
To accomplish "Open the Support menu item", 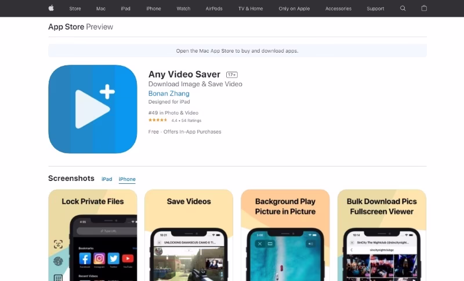I will point(375,9).
